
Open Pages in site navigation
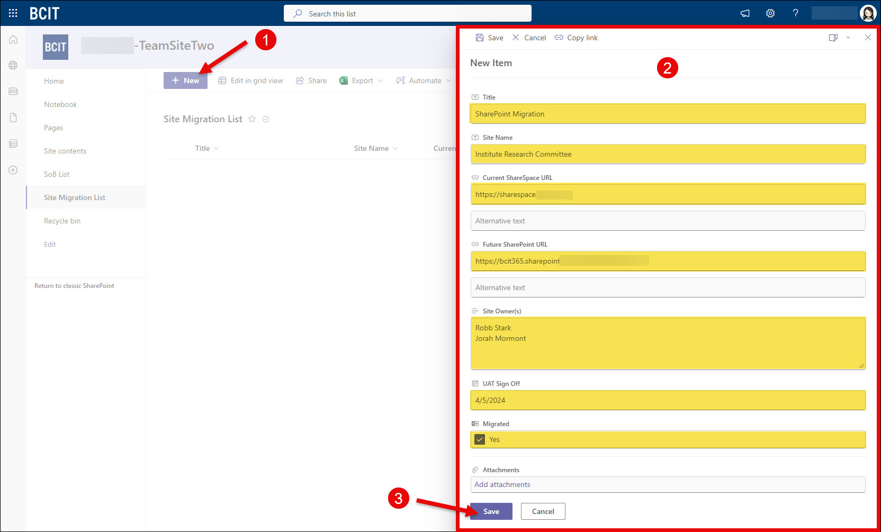point(53,128)
